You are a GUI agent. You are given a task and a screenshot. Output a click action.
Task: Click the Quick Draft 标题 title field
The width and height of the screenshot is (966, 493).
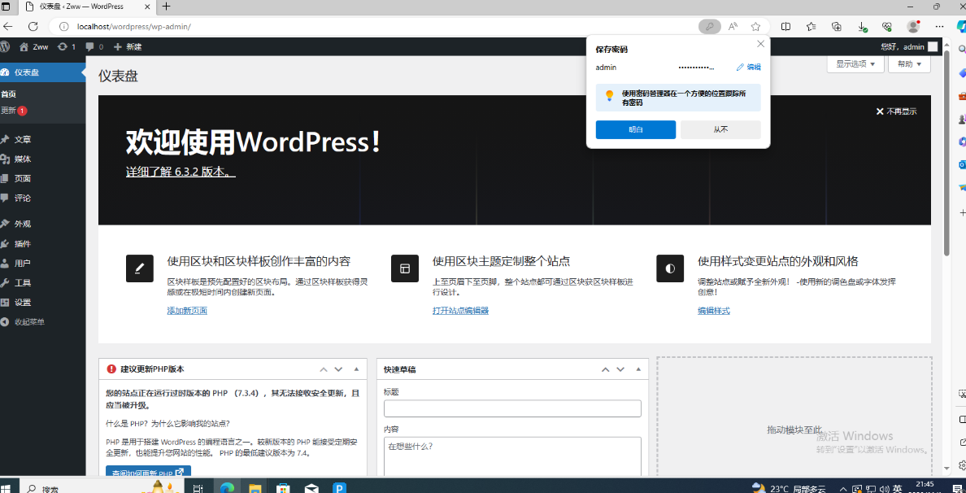(x=512, y=408)
